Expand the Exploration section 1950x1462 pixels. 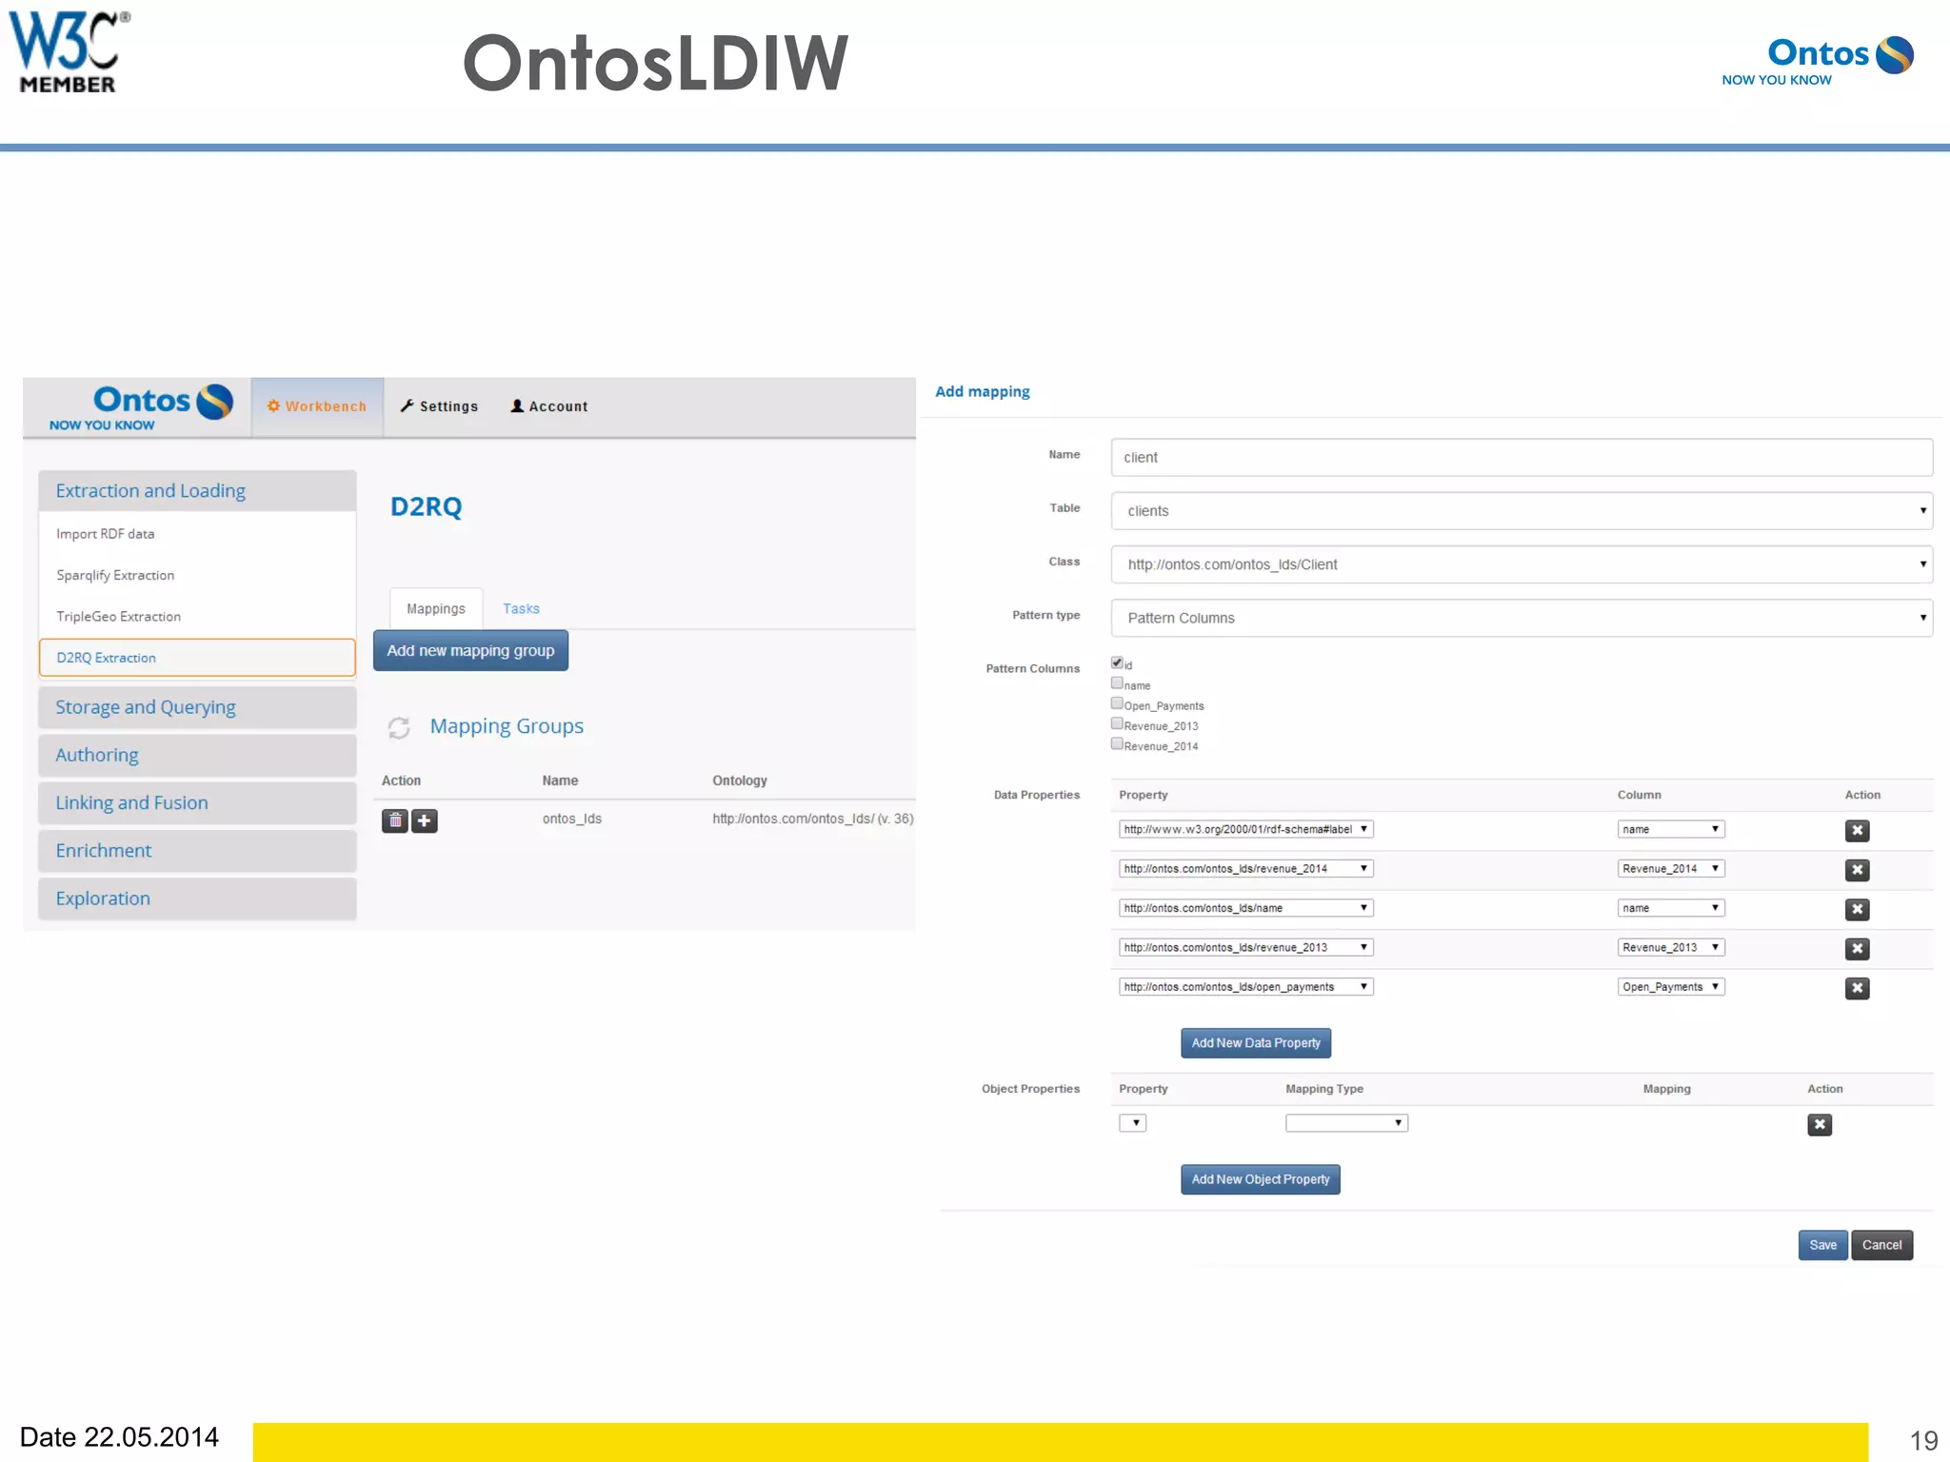pyautogui.click(x=197, y=899)
